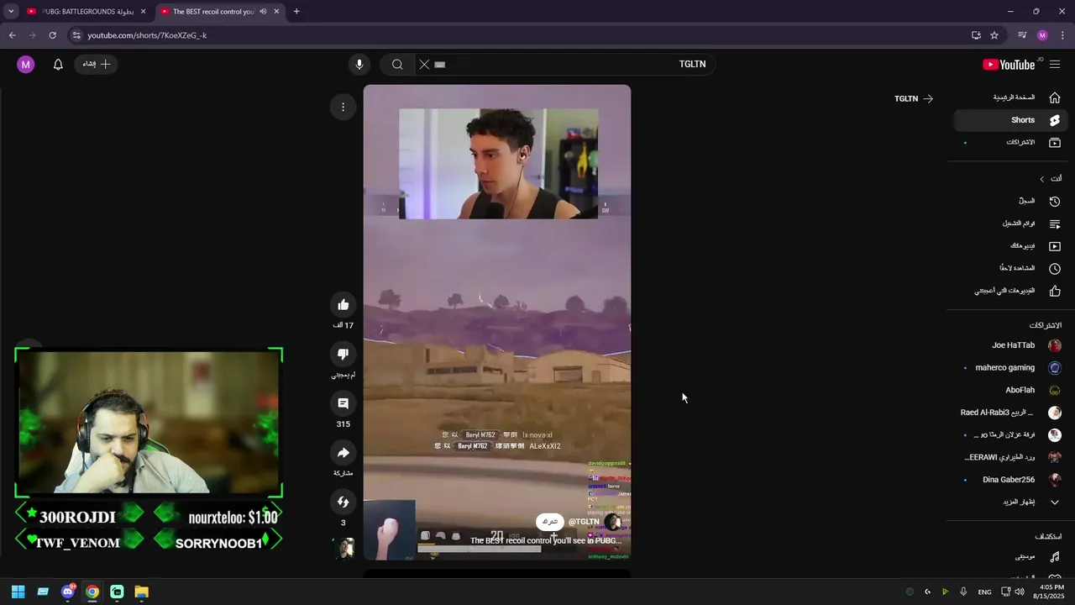
Task: Open @TGLTN channel name on short
Action: (x=584, y=522)
